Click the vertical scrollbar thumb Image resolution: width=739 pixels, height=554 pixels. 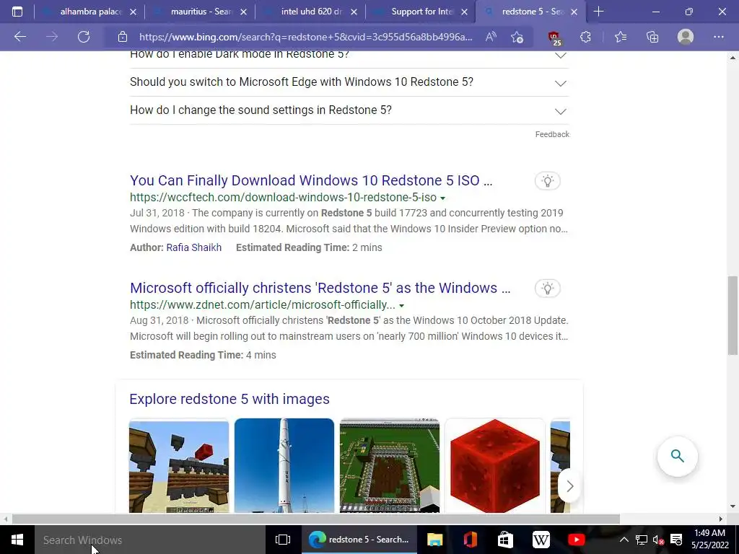(733, 315)
